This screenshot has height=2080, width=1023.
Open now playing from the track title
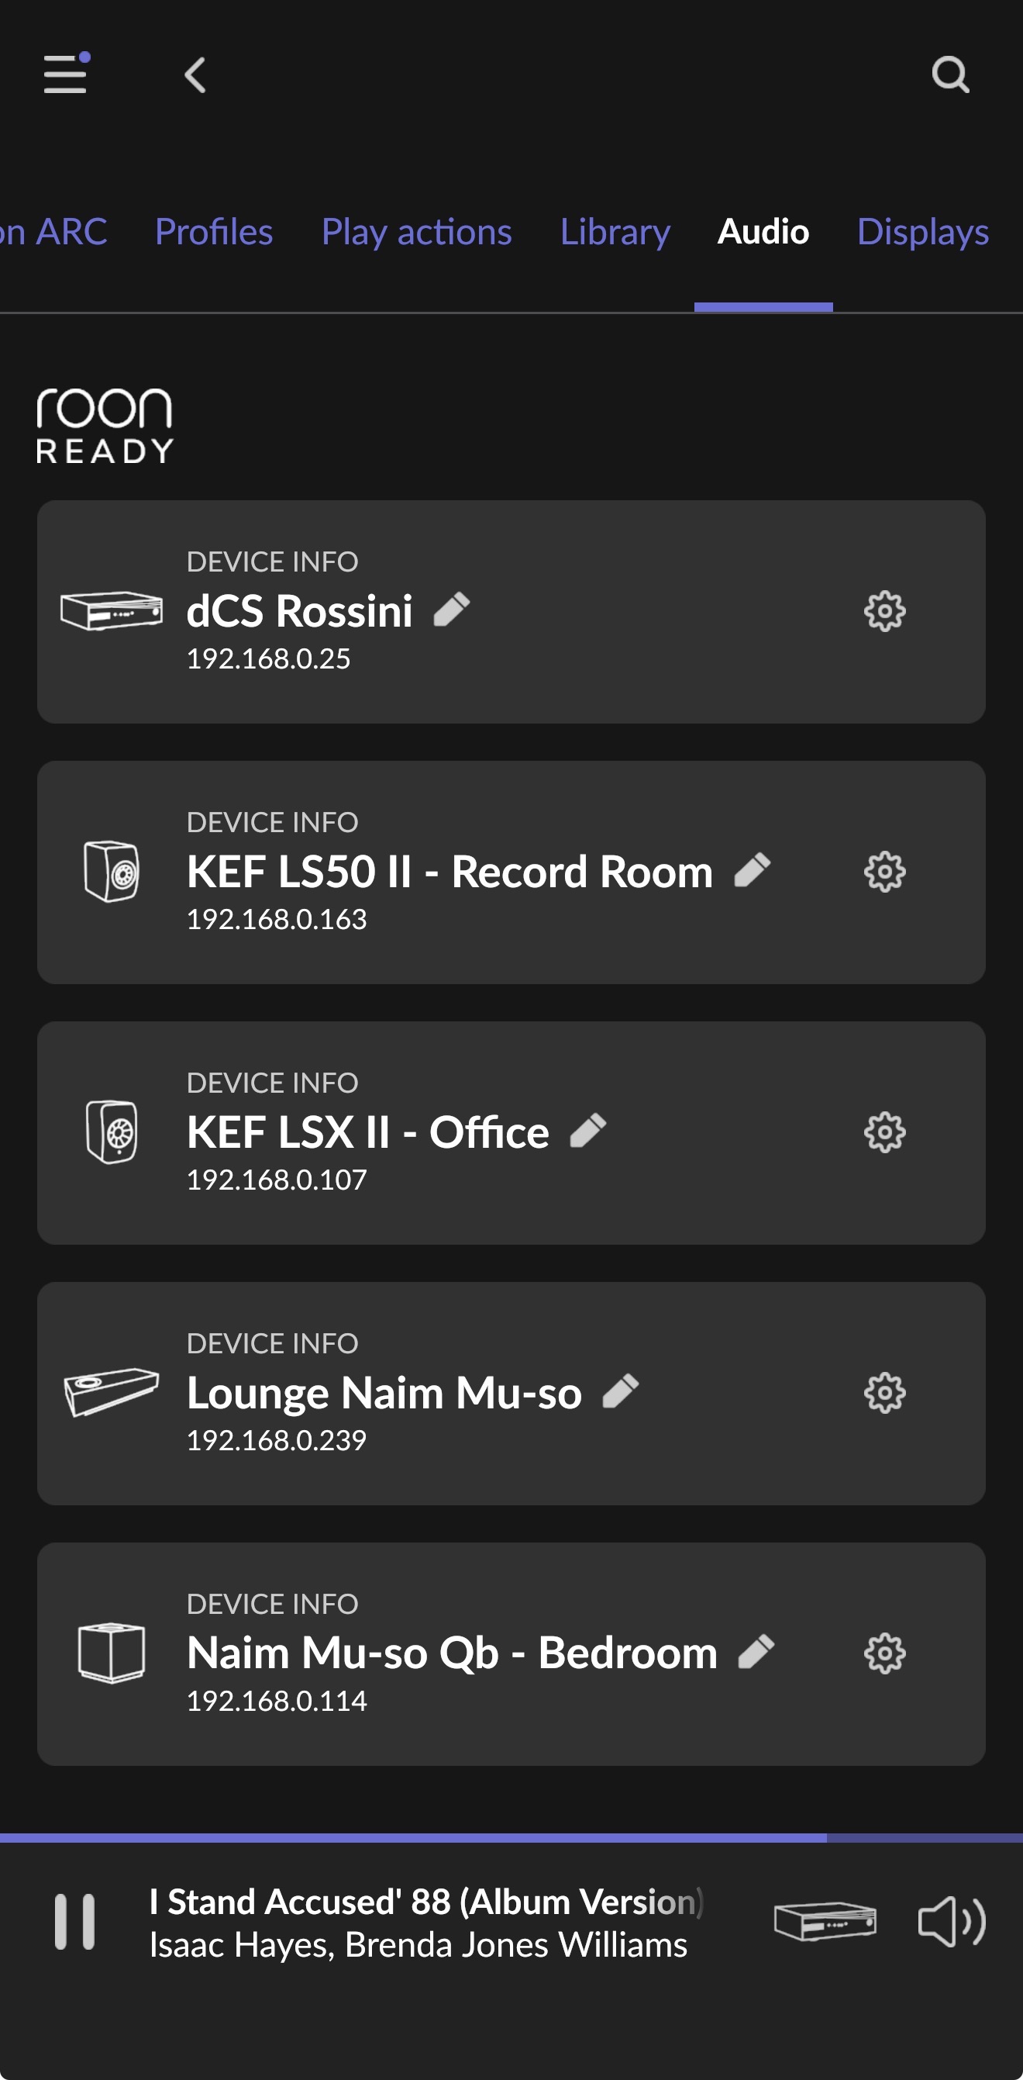tap(425, 1902)
